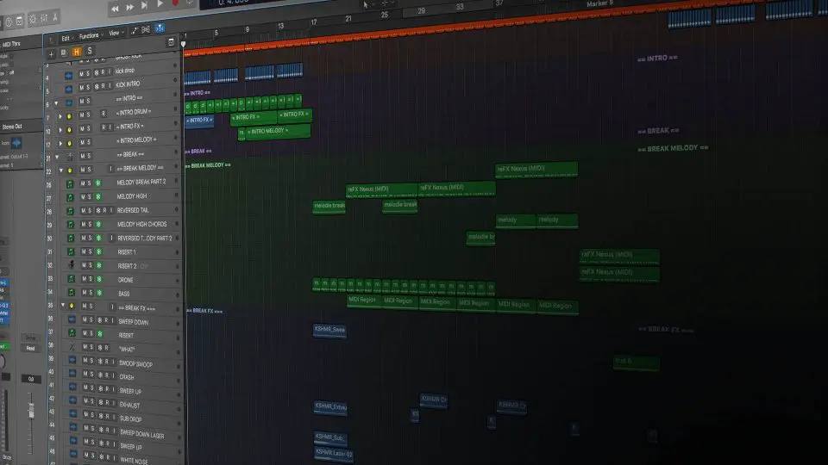Click the Stereo Out inspector header
The image size is (828, 465).
click(13, 127)
